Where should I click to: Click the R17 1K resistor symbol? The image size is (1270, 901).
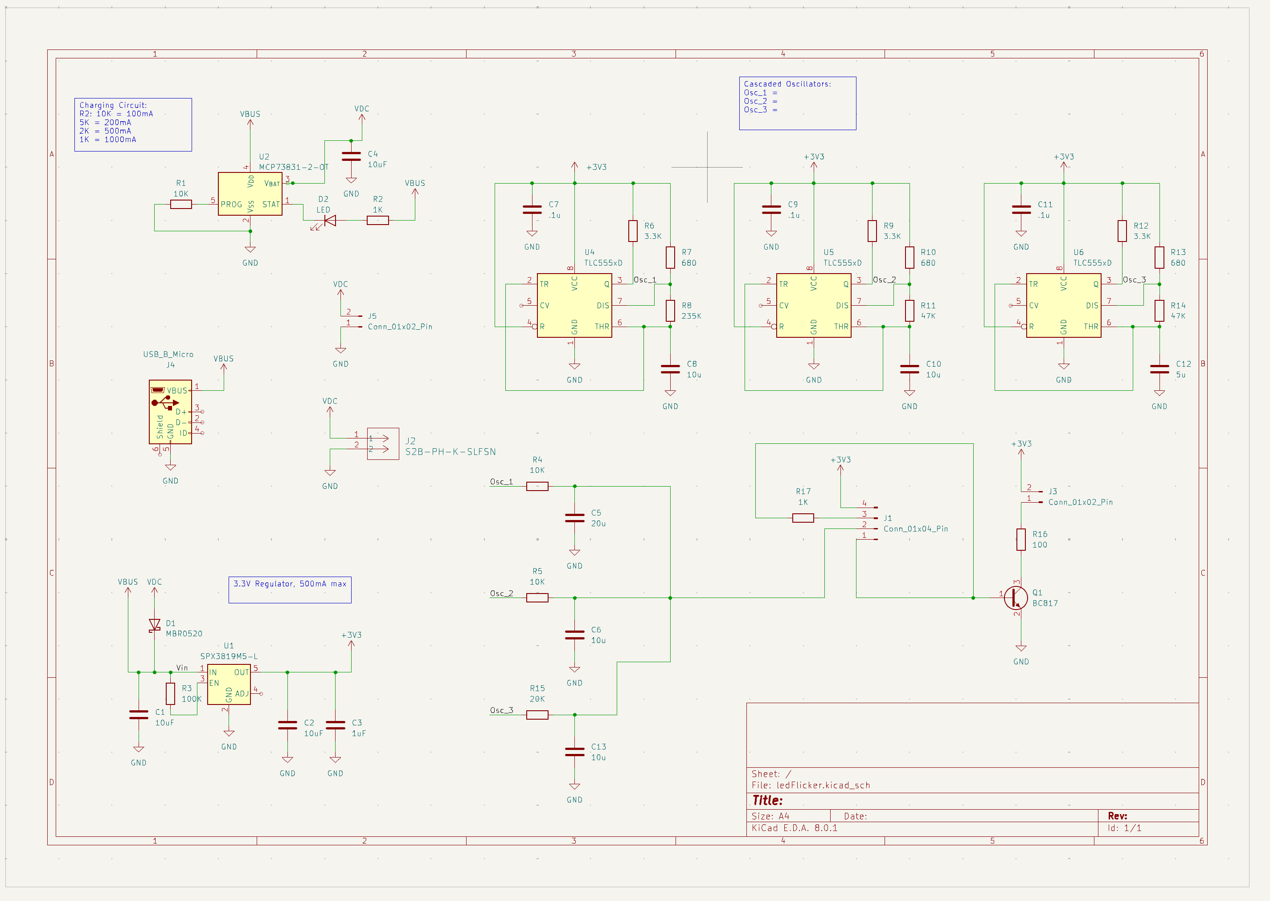pyautogui.click(x=803, y=518)
